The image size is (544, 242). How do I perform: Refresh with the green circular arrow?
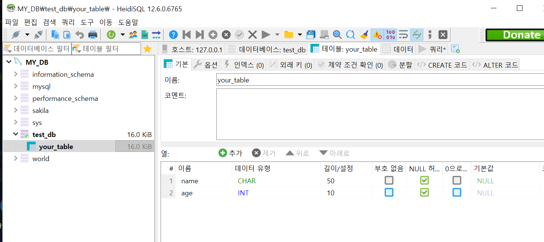pyautogui.click(x=111, y=35)
